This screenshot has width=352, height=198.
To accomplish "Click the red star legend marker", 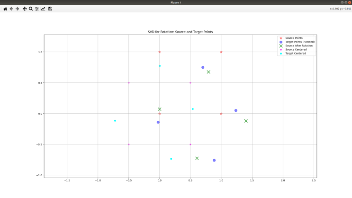I will 281,38.
